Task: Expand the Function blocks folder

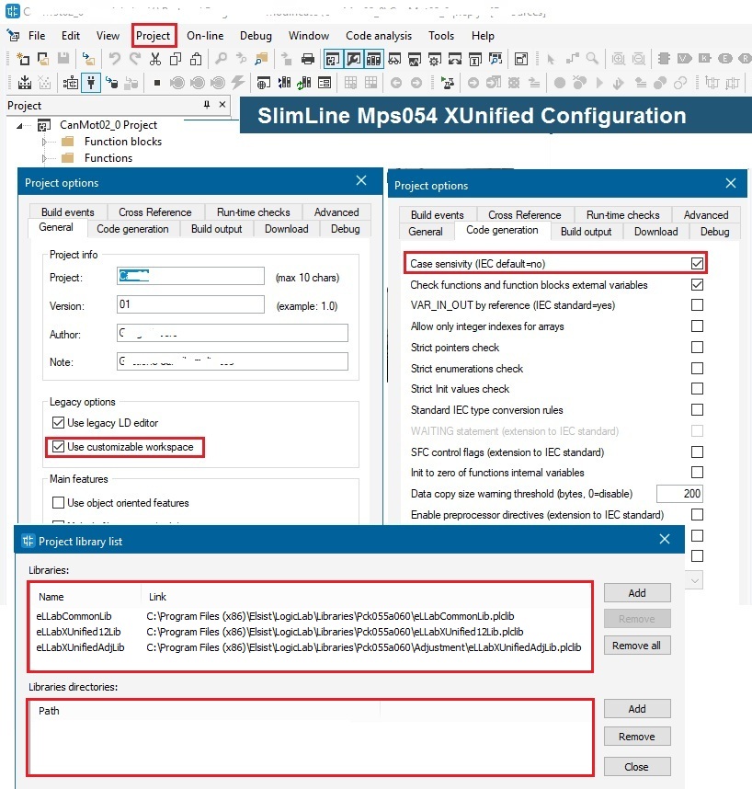Action: (44, 142)
